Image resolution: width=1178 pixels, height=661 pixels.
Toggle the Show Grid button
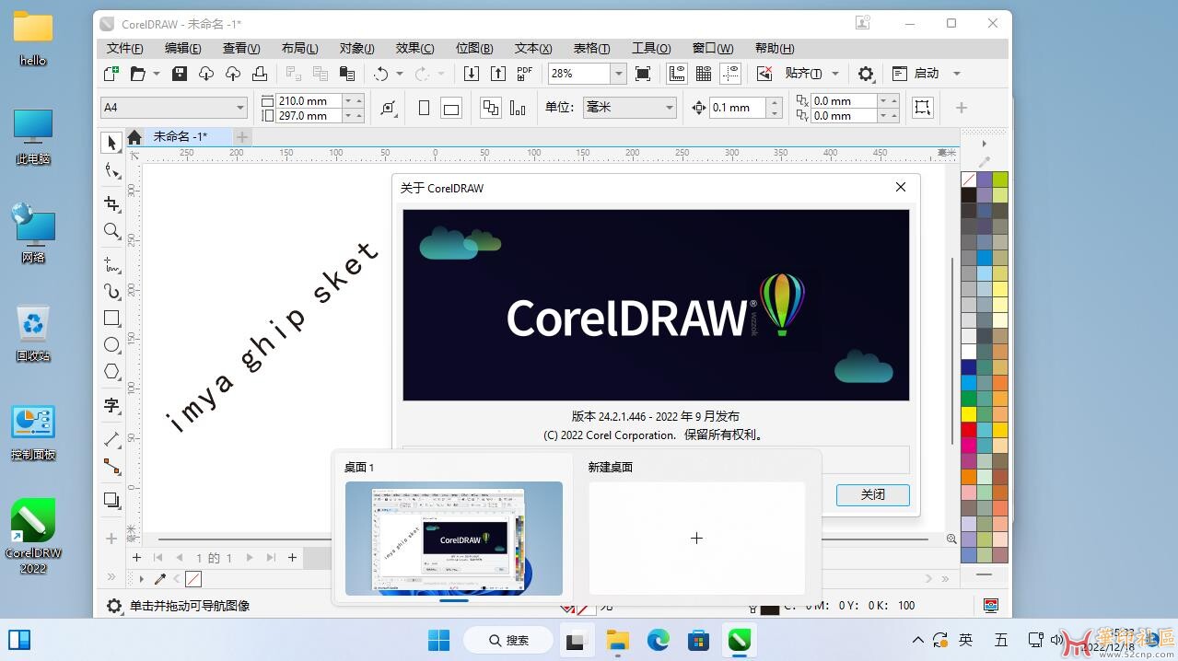click(704, 74)
